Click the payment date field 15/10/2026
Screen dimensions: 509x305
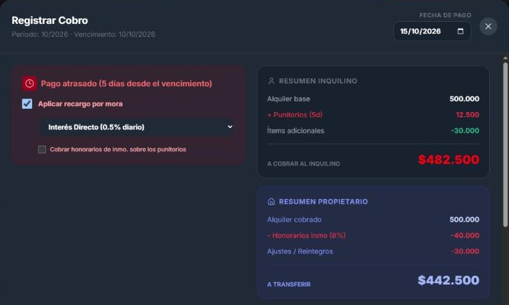(x=432, y=31)
